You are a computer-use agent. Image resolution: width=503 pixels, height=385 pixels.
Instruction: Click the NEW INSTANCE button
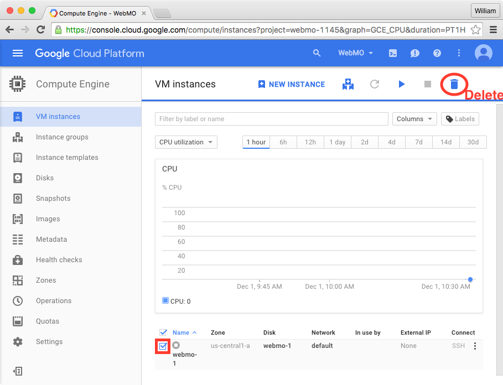tap(292, 84)
